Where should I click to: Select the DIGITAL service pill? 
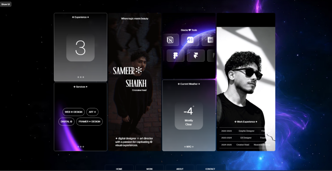(66, 122)
